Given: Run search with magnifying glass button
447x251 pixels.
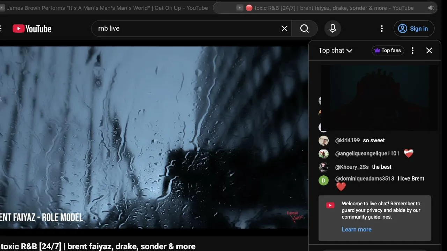Looking at the screenshot, I should point(305,29).
